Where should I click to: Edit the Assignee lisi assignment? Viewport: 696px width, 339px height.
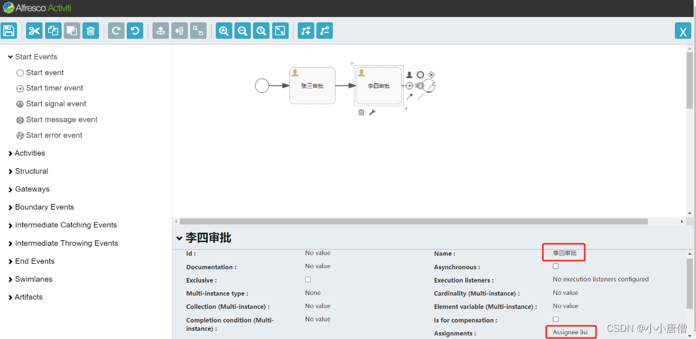pyautogui.click(x=570, y=332)
